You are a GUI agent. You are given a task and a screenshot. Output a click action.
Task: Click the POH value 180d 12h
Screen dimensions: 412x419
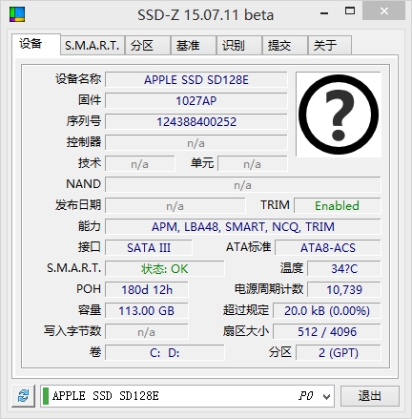(x=147, y=289)
